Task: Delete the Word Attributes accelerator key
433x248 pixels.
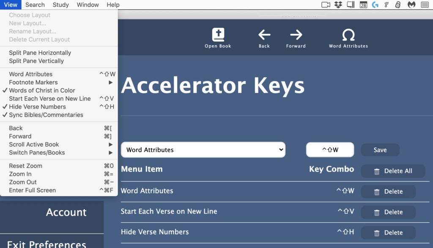Action: click(x=388, y=191)
